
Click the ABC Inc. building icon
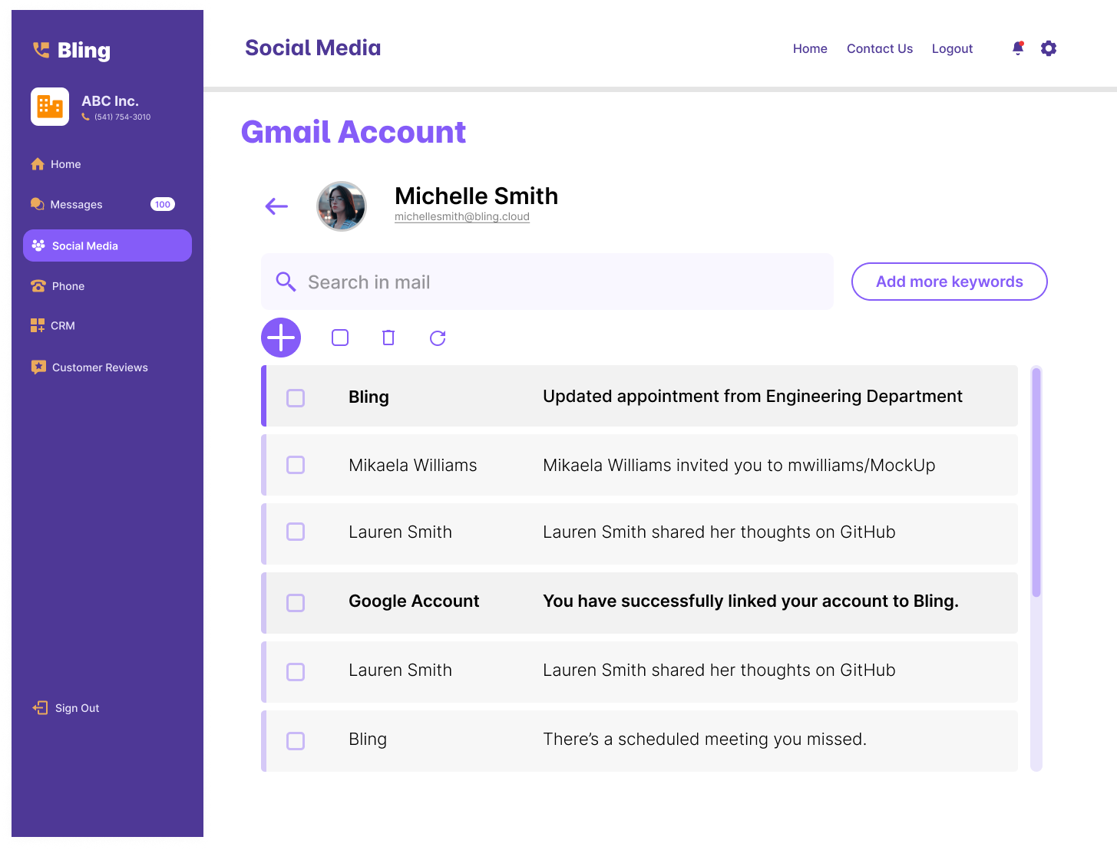50,106
